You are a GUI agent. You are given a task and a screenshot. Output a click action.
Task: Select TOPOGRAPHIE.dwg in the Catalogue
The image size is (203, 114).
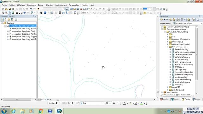pos(183,80)
